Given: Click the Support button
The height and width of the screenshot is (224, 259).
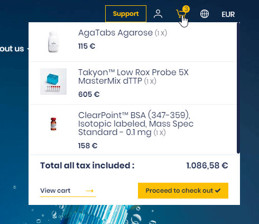Looking at the screenshot, I should [126, 14].
